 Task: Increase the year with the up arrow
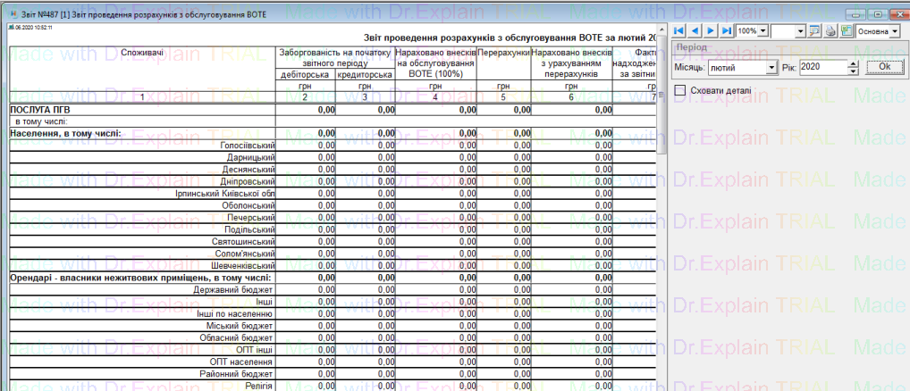(853, 64)
